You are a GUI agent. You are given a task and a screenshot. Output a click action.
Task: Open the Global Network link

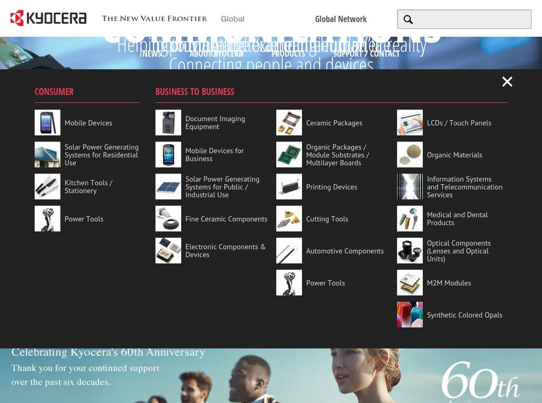coord(340,19)
